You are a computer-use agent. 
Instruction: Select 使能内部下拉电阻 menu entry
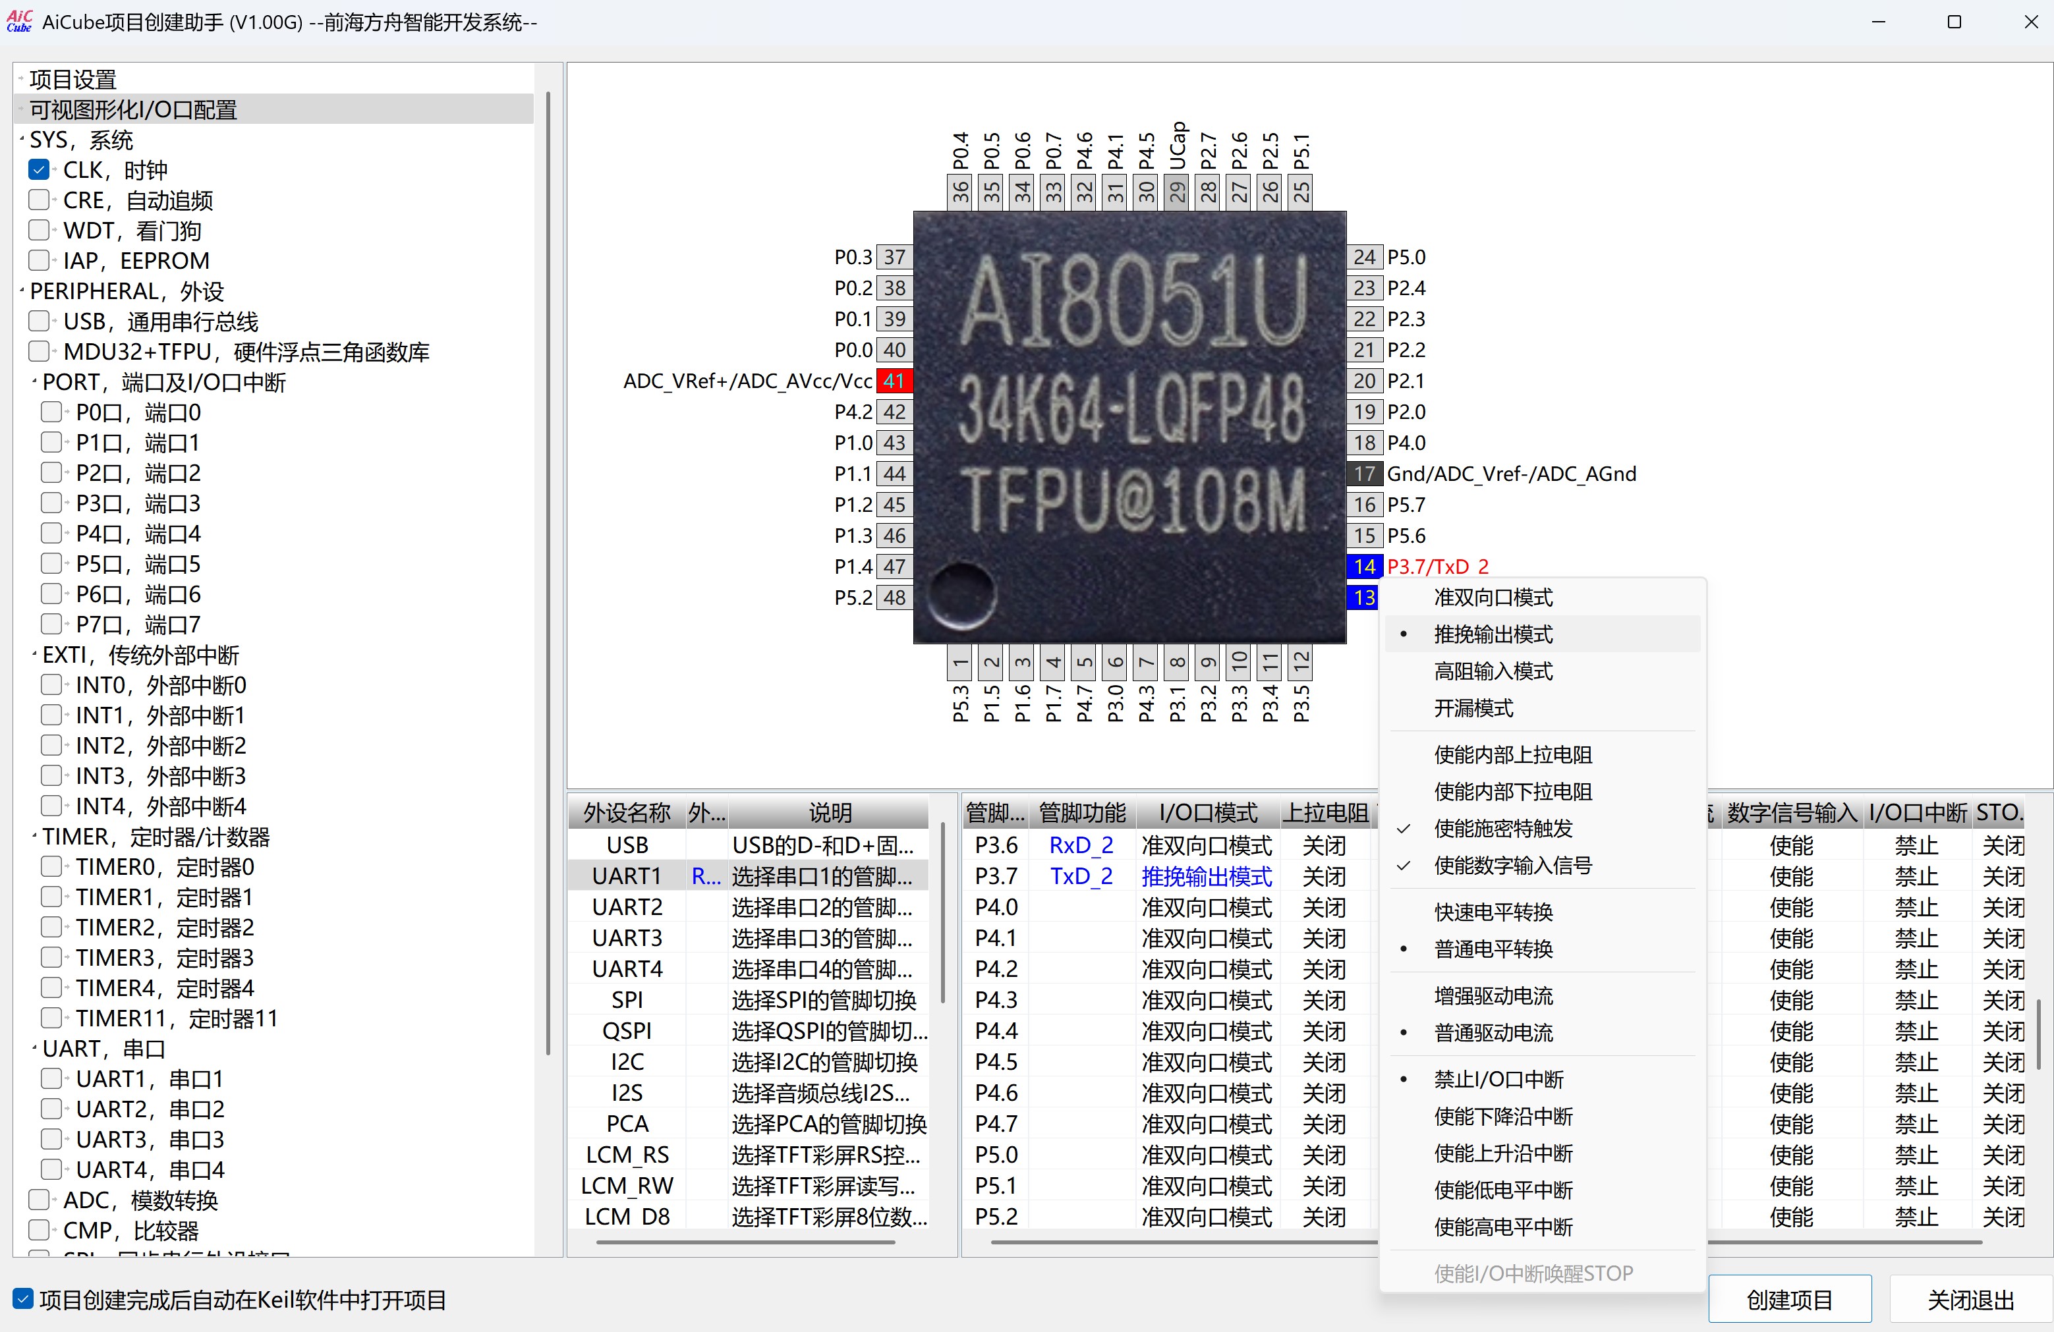[x=1542, y=792]
